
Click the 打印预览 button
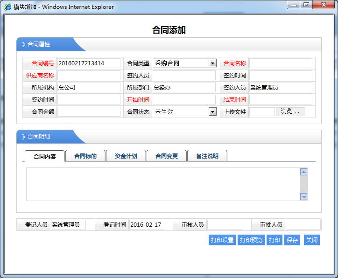click(251, 240)
